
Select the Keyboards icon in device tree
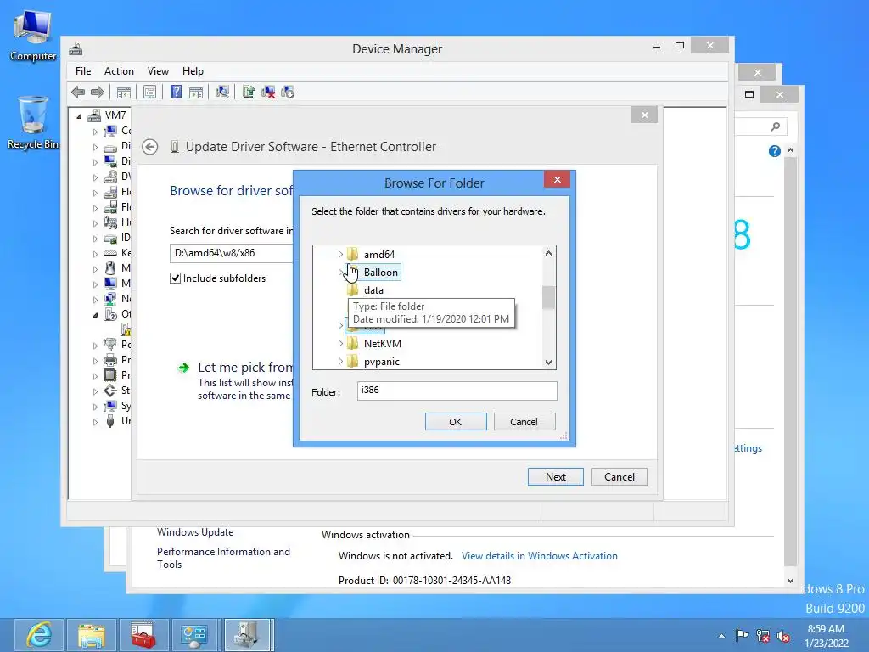coord(110,253)
